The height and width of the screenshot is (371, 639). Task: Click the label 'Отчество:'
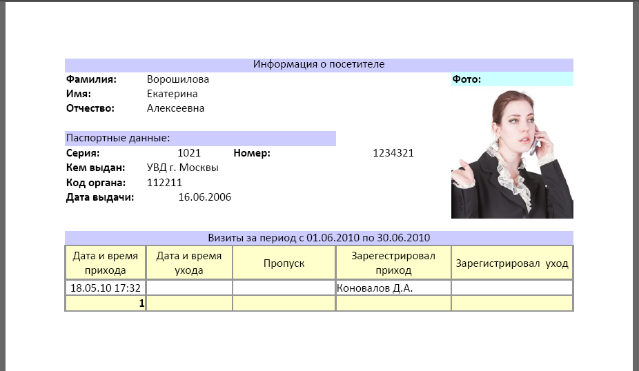click(90, 108)
